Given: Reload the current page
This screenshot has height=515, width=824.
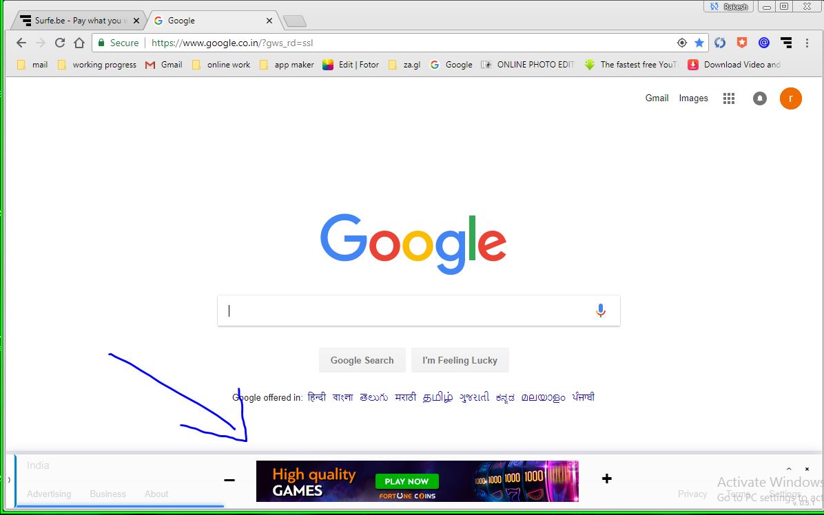Looking at the screenshot, I should [x=60, y=43].
